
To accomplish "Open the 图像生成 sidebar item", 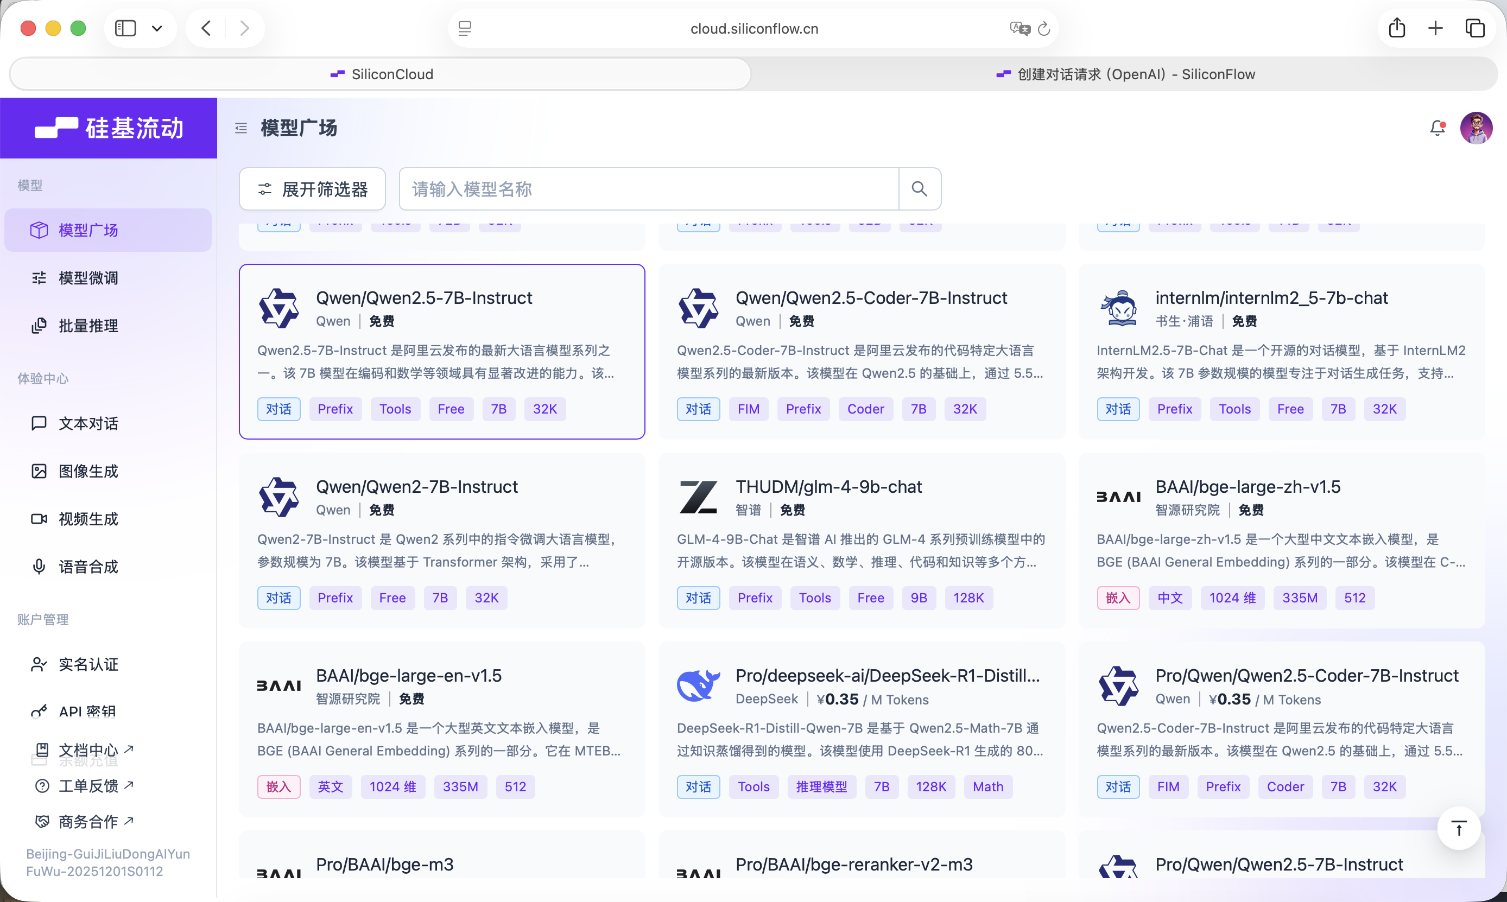I will 88,471.
